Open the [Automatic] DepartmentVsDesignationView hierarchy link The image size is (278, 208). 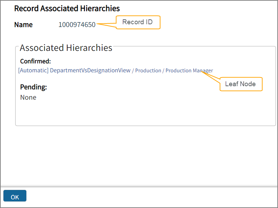click(74, 70)
